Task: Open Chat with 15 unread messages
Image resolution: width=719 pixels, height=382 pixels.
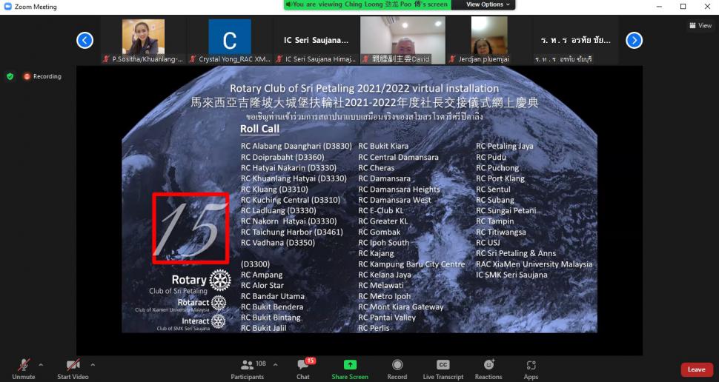Action: [303, 369]
